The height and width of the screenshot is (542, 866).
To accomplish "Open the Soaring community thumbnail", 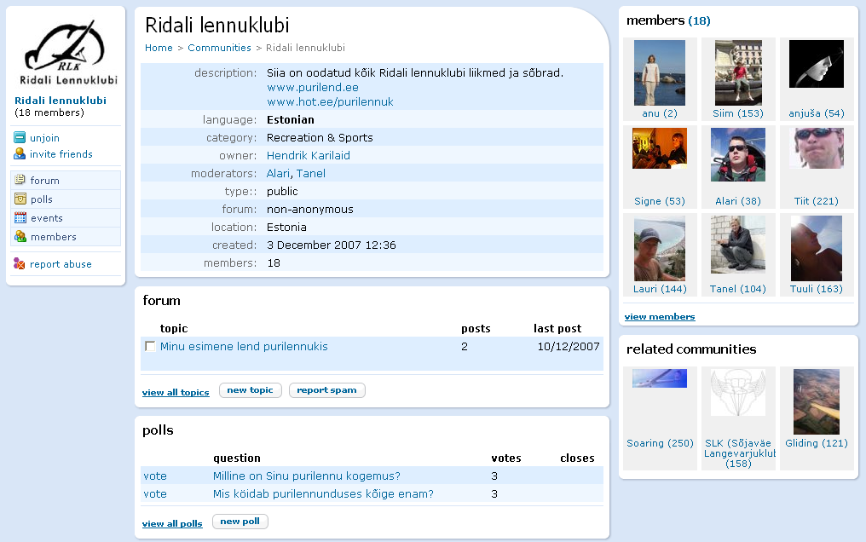I will [x=660, y=378].
